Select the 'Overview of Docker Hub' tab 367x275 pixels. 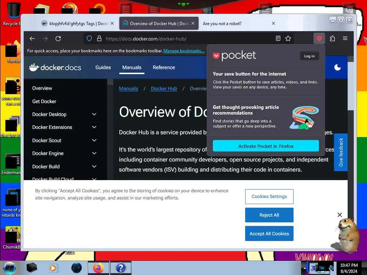[159, 23]
